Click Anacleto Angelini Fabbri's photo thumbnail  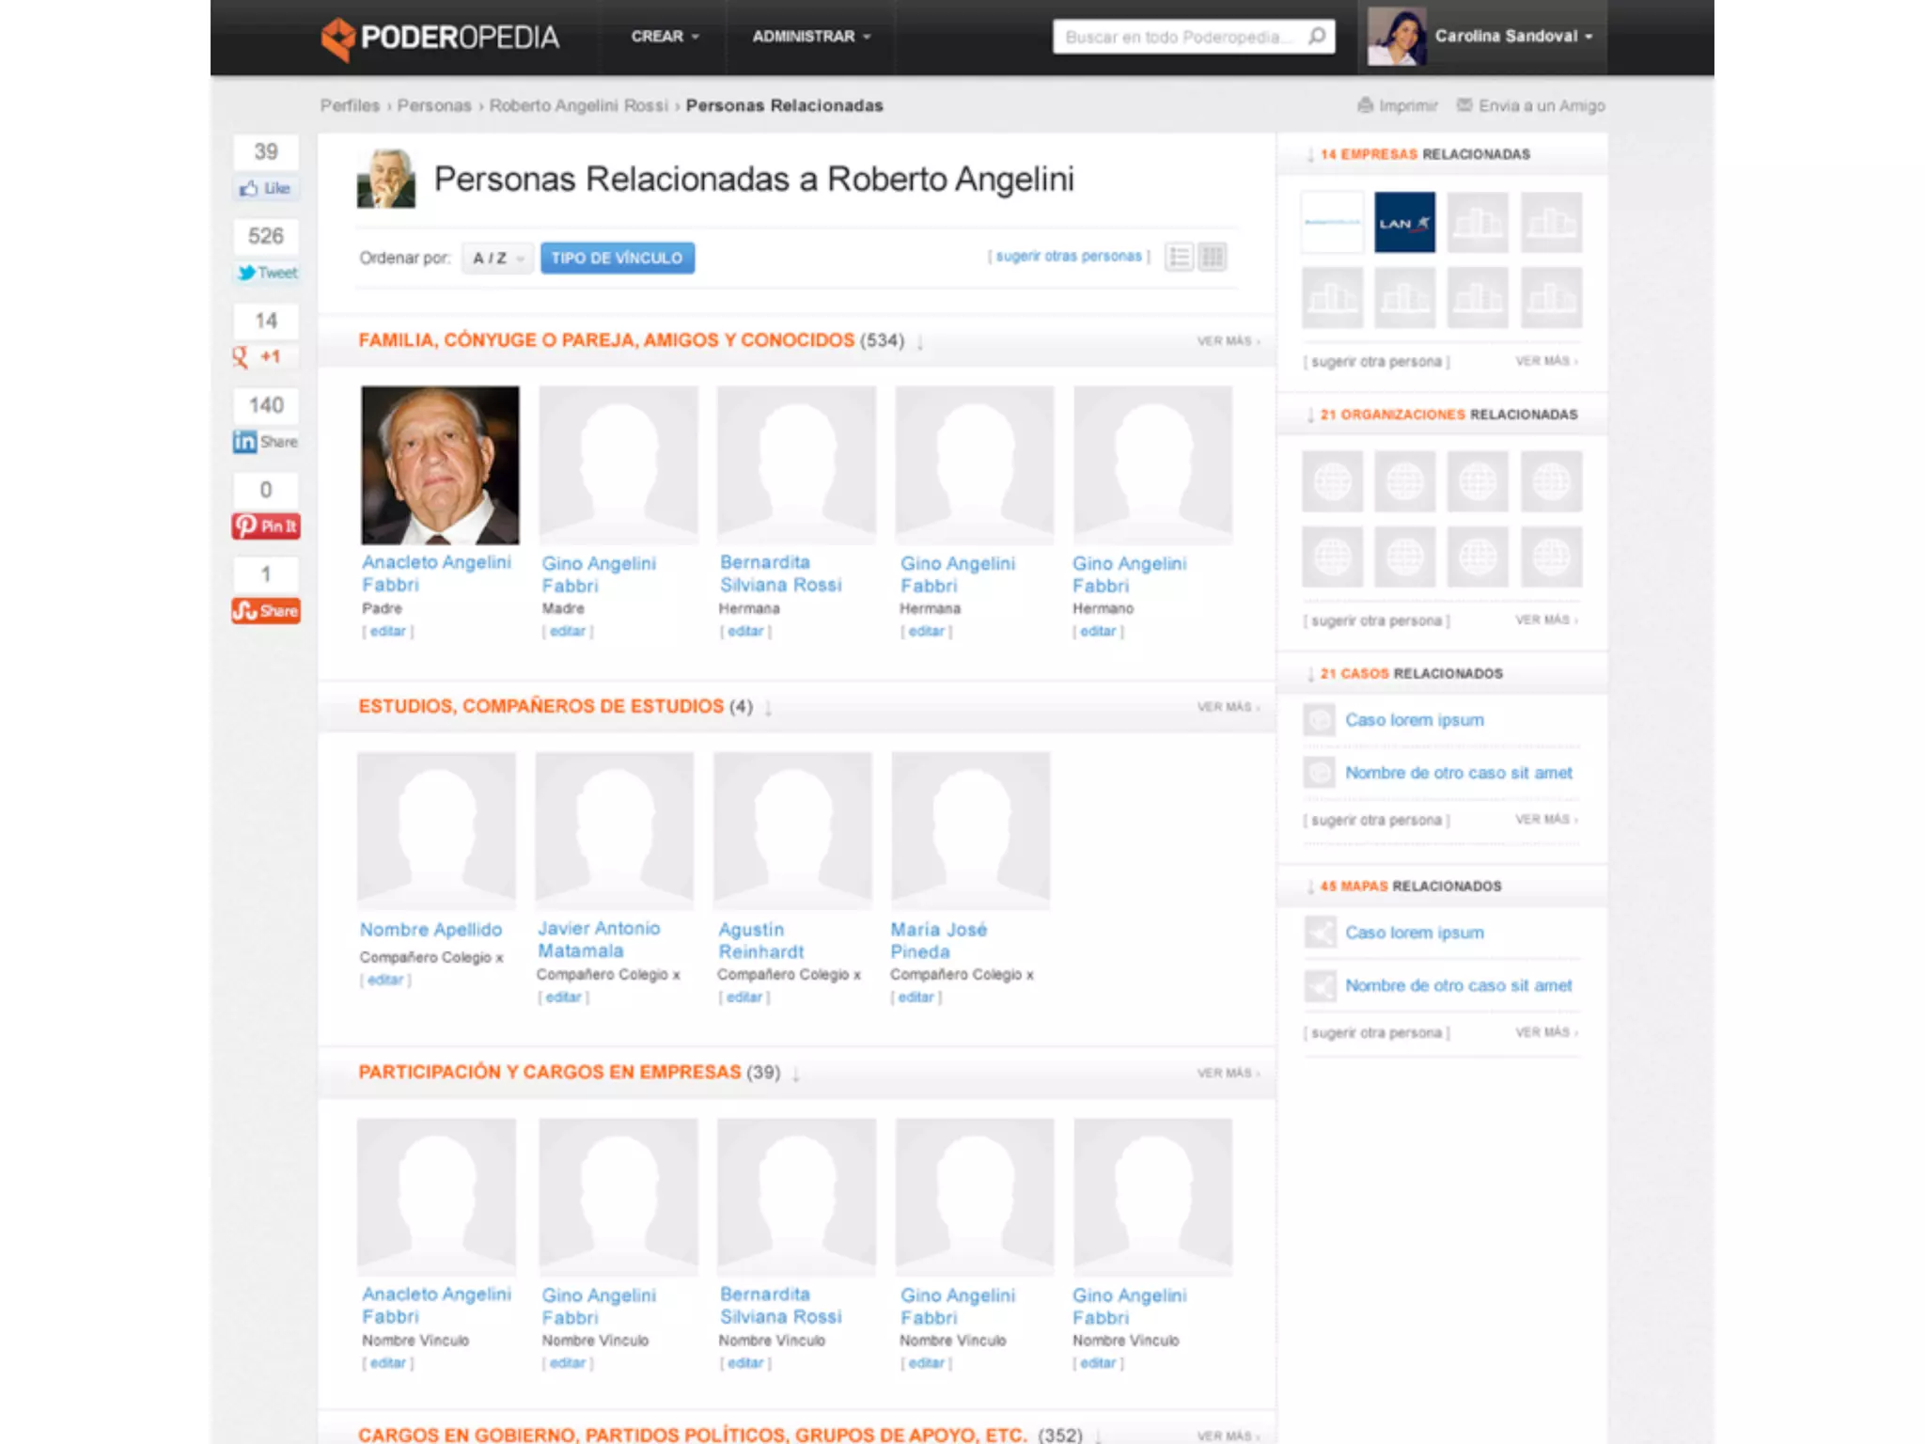coord(440,464)
